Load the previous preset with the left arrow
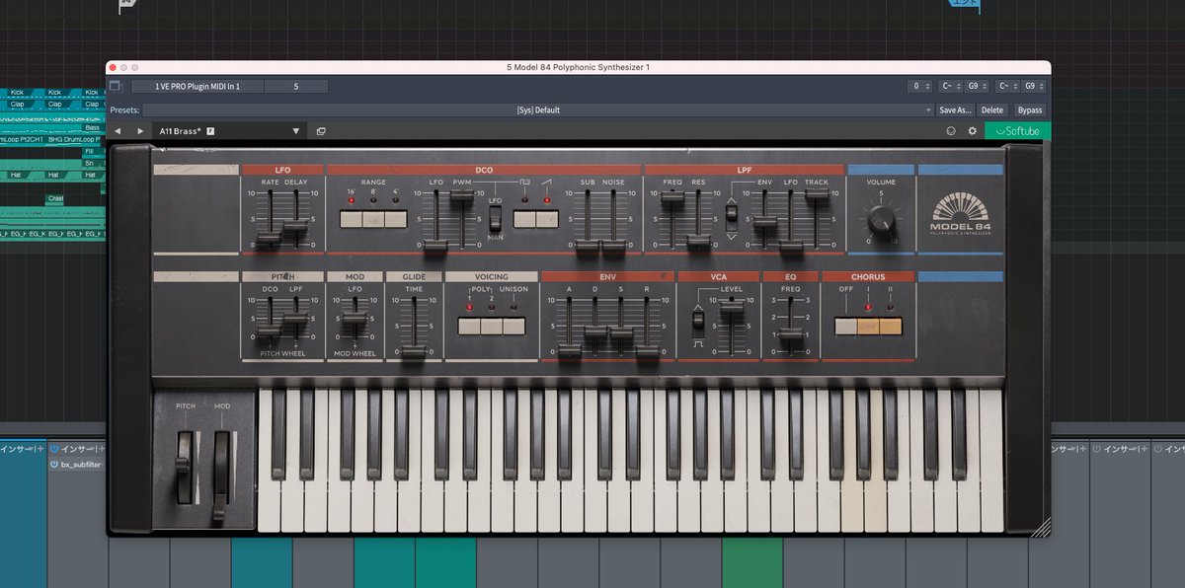This screenshot has width=1185, height=588. 118,130
